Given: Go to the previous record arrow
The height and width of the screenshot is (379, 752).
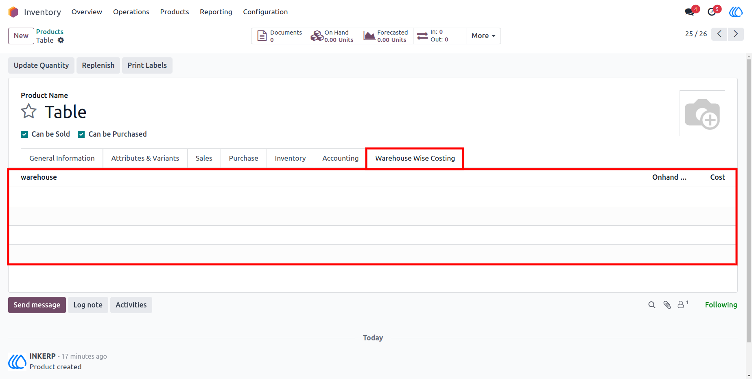Looking at the screenshot, I should [x=719, y=34].
